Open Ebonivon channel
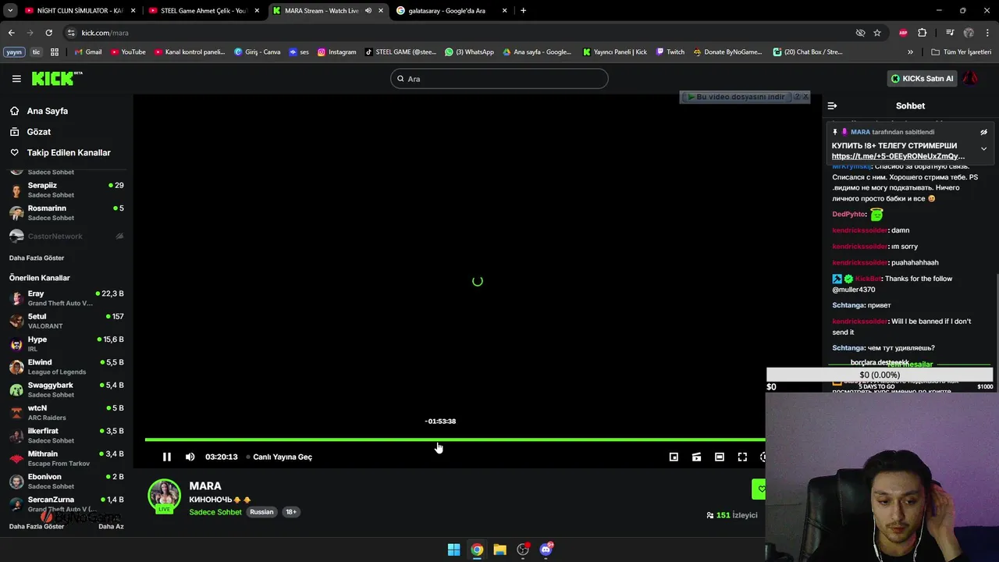Screen dimensions: 999x562 66,481
